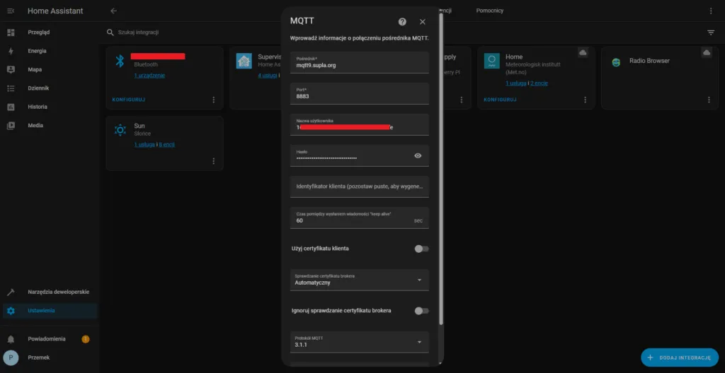The image size is (725, 373).
Task: Click KONFIGURUJ on the Bluetooth card
Action: [127, 100]
